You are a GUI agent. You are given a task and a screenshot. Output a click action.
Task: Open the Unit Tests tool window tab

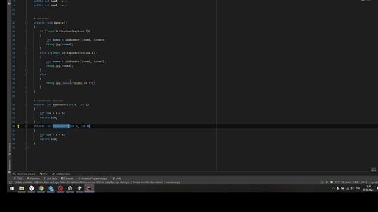(50, 178)
